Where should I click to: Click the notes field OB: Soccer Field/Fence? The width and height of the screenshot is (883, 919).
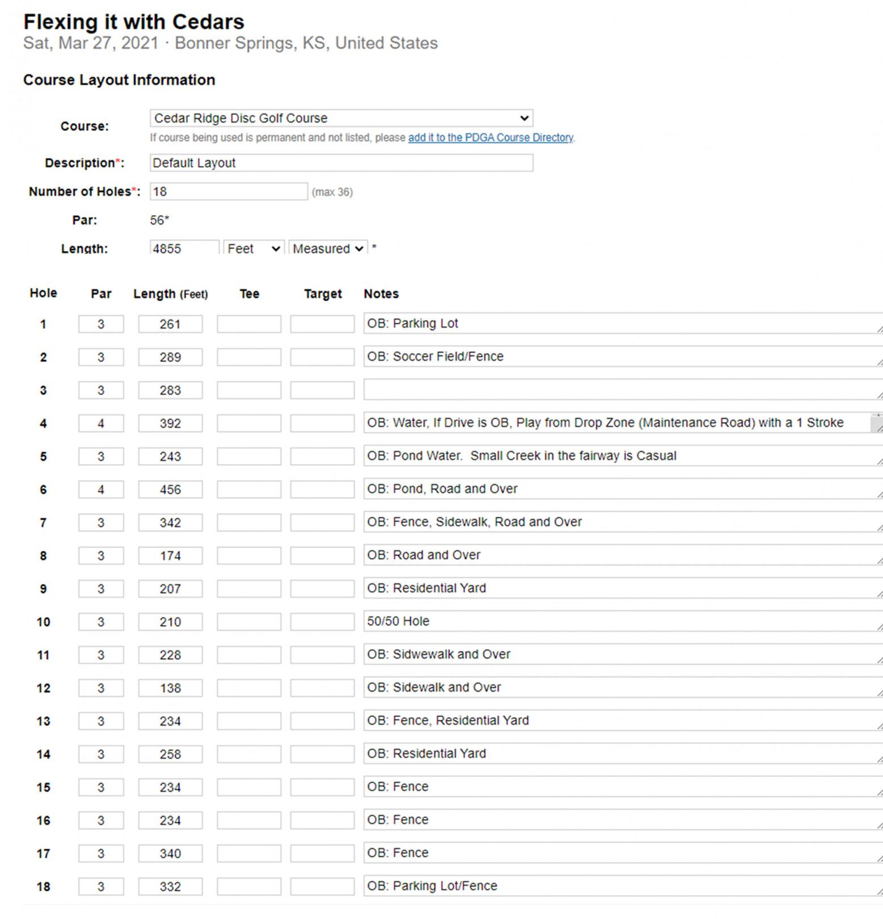623,356
